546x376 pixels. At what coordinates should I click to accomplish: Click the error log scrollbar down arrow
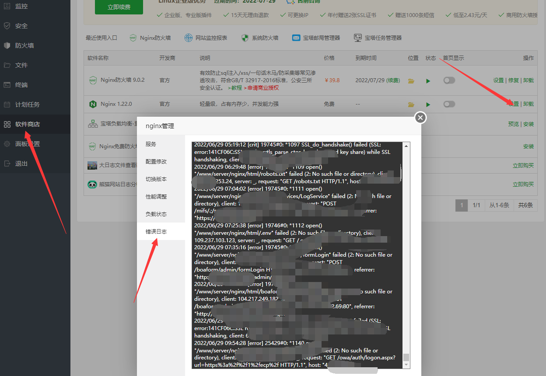pyautogui.click(x=406, y=365)
